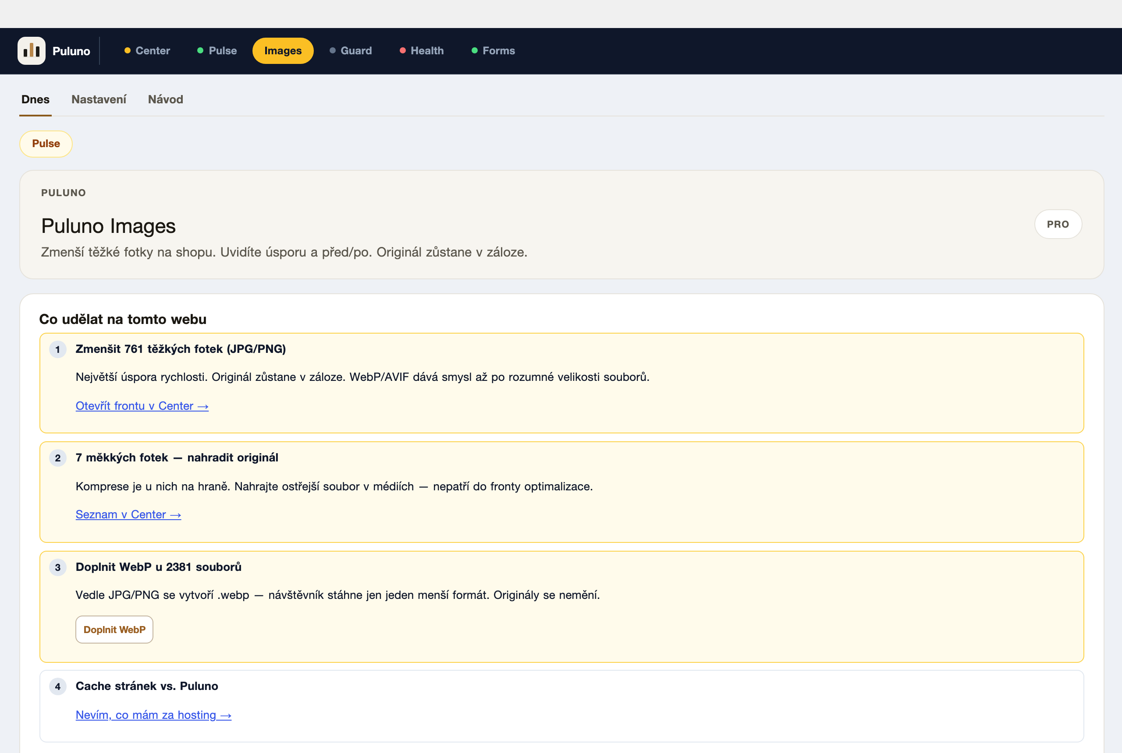This screenshot has width=1122, height=753.
Task: Switch to the Dnes tab
Action: 36,99
